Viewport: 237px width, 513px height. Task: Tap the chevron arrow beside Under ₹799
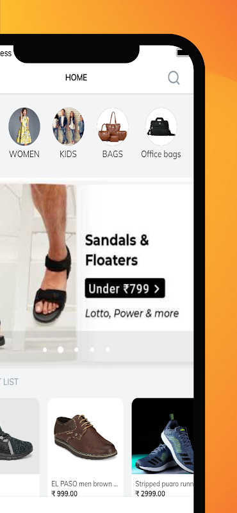coord(157,289)
